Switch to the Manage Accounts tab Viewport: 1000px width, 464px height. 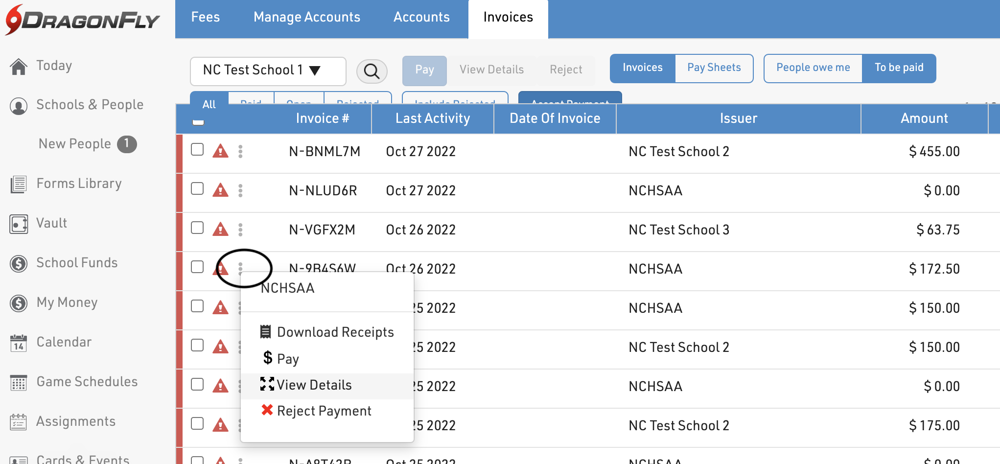point(306,17)
